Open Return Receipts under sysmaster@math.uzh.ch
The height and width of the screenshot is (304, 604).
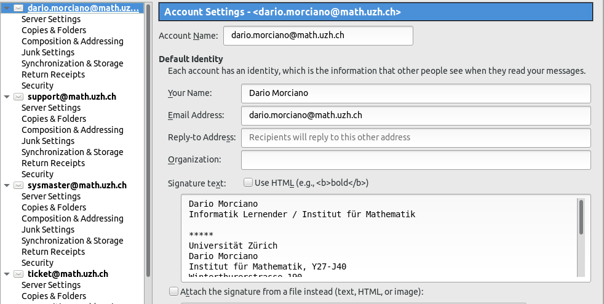point(53,252)
